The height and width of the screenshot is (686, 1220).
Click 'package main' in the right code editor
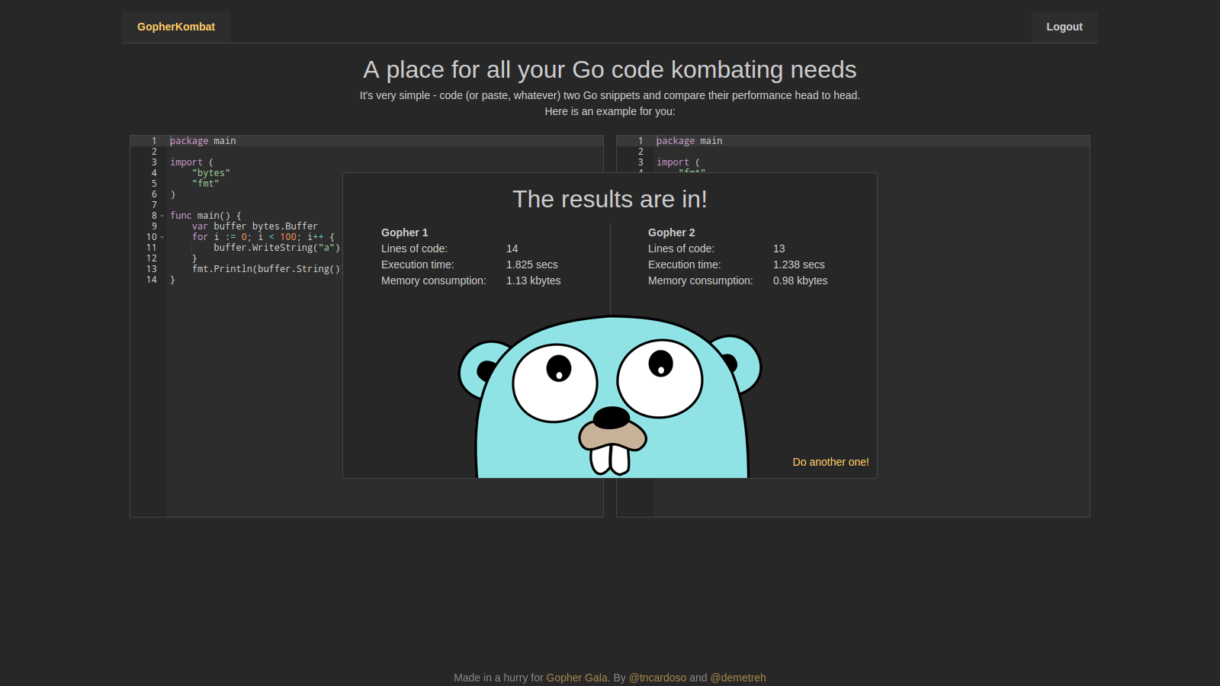tap(689, 141)
